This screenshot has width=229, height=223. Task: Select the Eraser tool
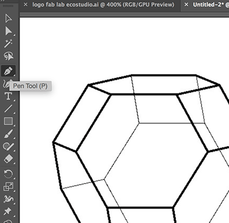tap(8, 159)
